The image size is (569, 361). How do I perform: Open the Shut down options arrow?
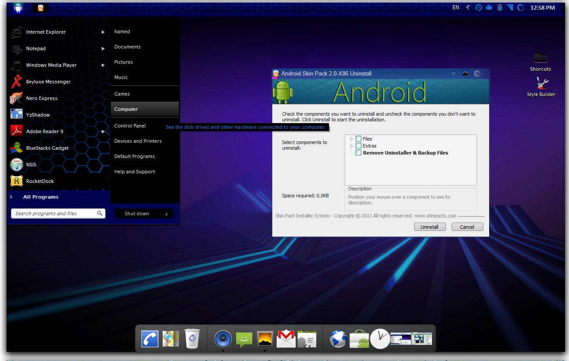pyautogui.click(x=166, y=213)
